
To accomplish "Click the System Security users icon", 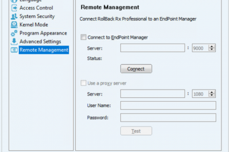I will click(14, 16).
